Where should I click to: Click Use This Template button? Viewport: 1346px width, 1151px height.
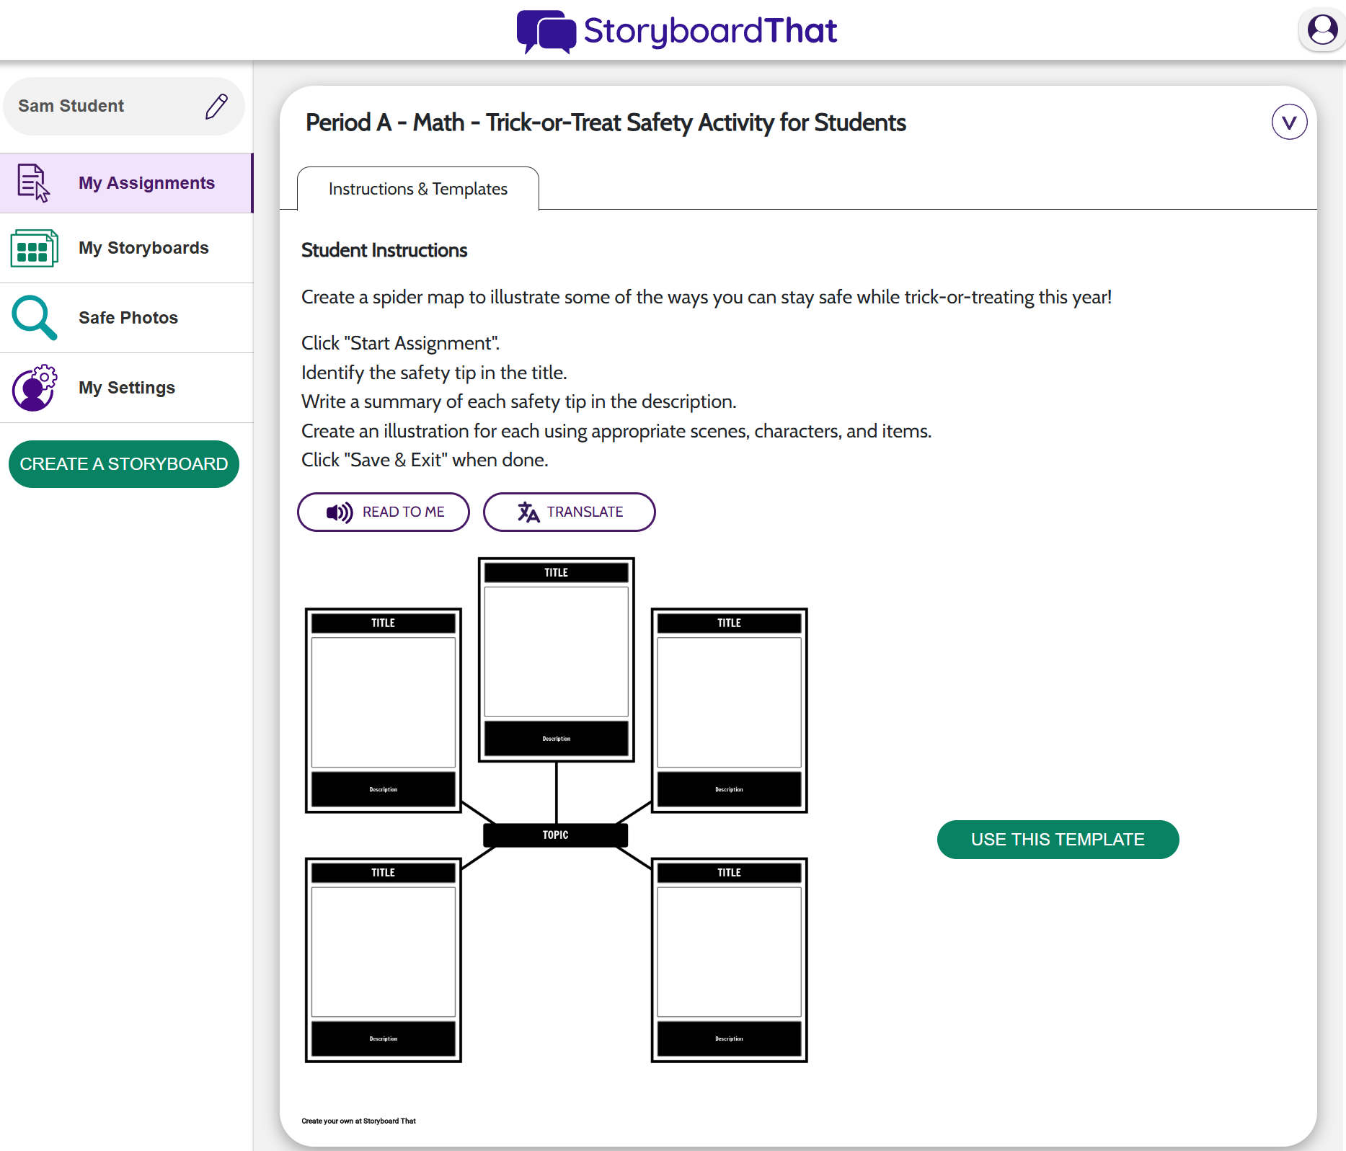pos(1058,840)
